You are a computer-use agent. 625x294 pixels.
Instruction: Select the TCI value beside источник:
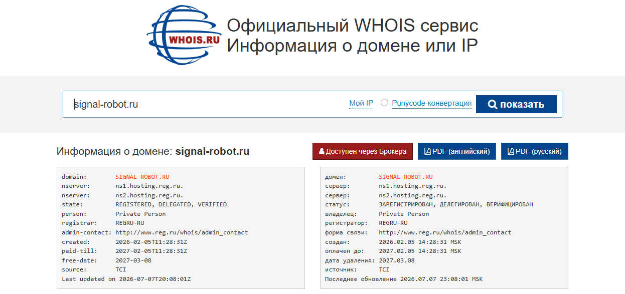pyautogui.click(x=384, y=269)
